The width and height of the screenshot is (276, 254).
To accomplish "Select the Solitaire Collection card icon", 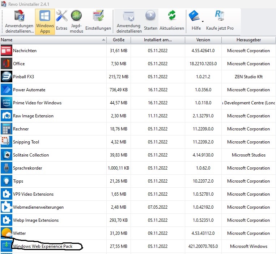I will tap(7, 155).
